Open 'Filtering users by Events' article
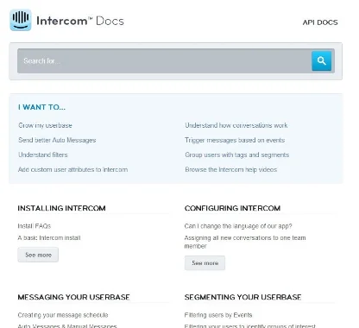The width and height of the screenshot is (359, 328). pyautogui.click(x=218, y=315)
